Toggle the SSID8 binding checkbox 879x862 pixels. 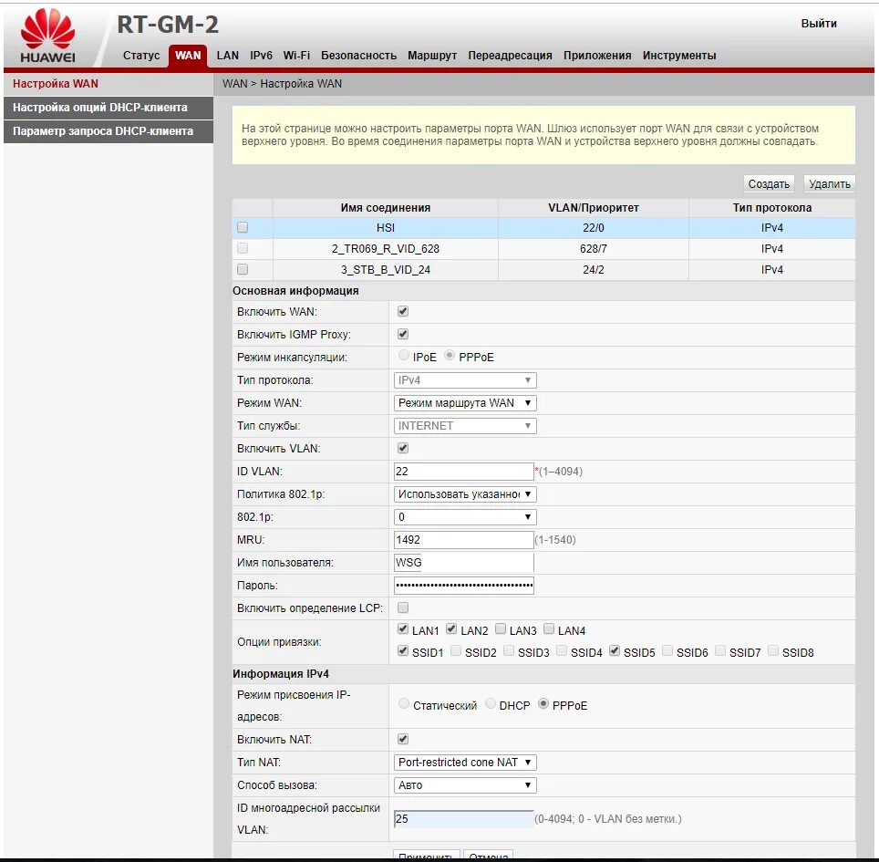click(773, 650)
